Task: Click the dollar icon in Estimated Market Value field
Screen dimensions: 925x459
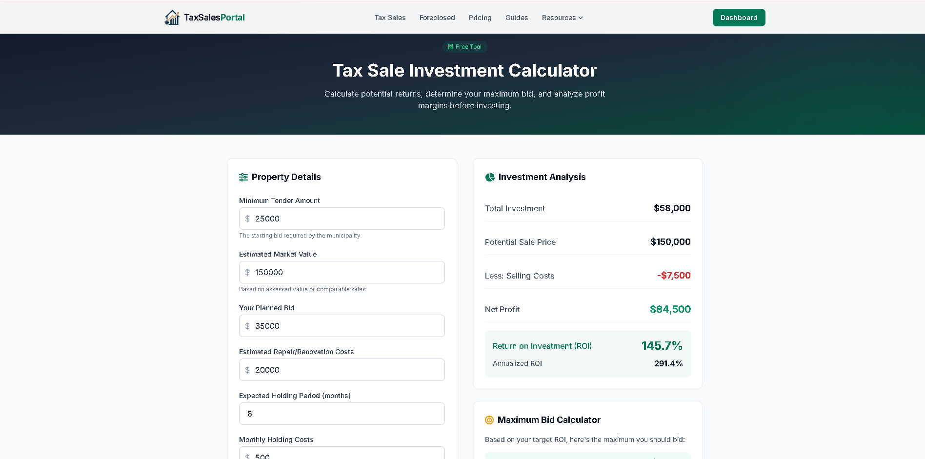Action: coord(247,272)
